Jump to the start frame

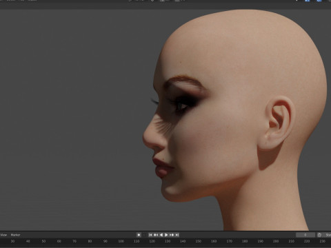150,235
